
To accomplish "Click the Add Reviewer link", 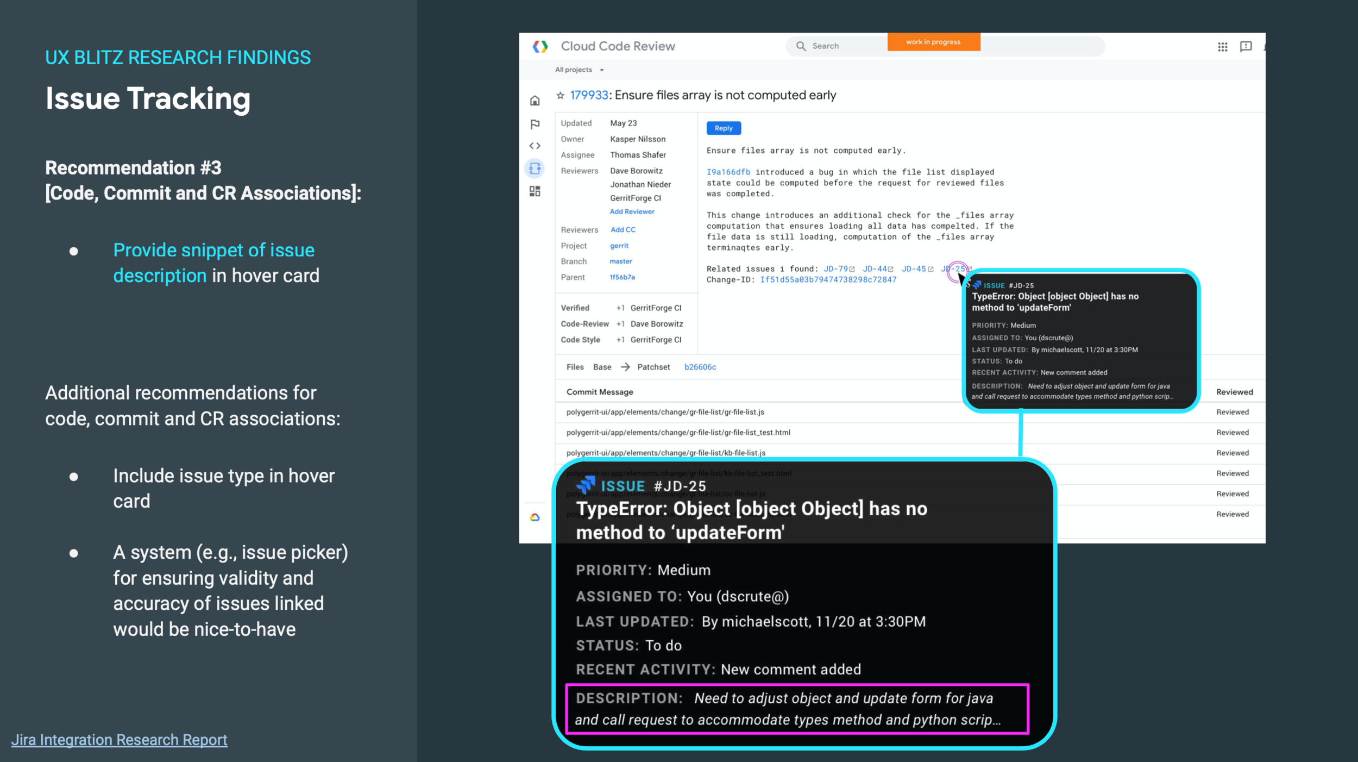I will pos(632,211).
